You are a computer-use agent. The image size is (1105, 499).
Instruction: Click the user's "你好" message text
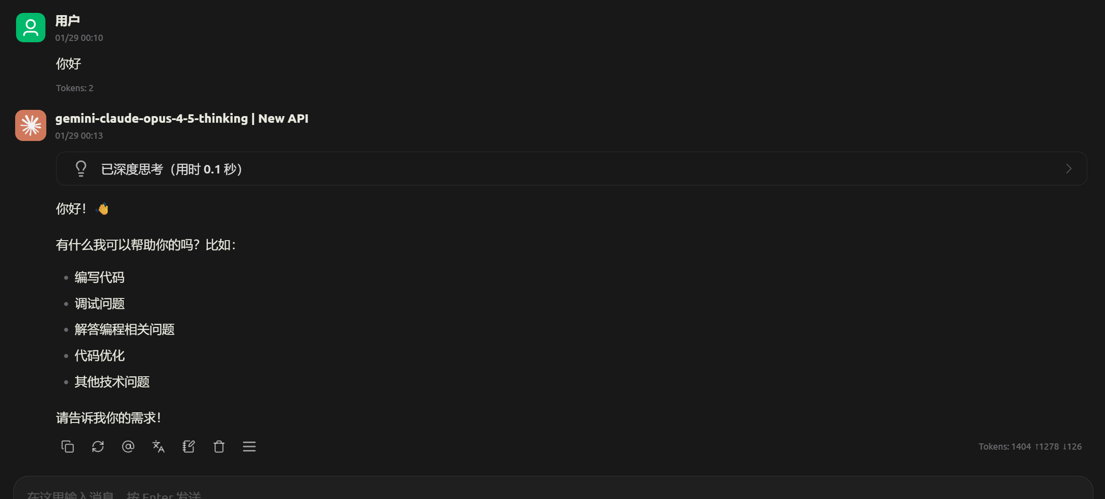(x=69, y=64)
